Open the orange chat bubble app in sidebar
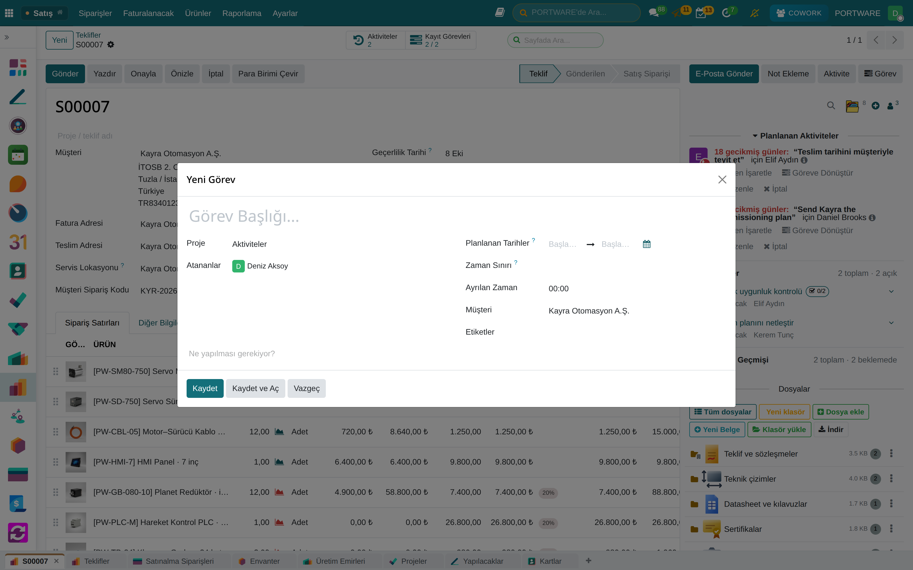Screen dimensions: 913x570 click(18, 184)
